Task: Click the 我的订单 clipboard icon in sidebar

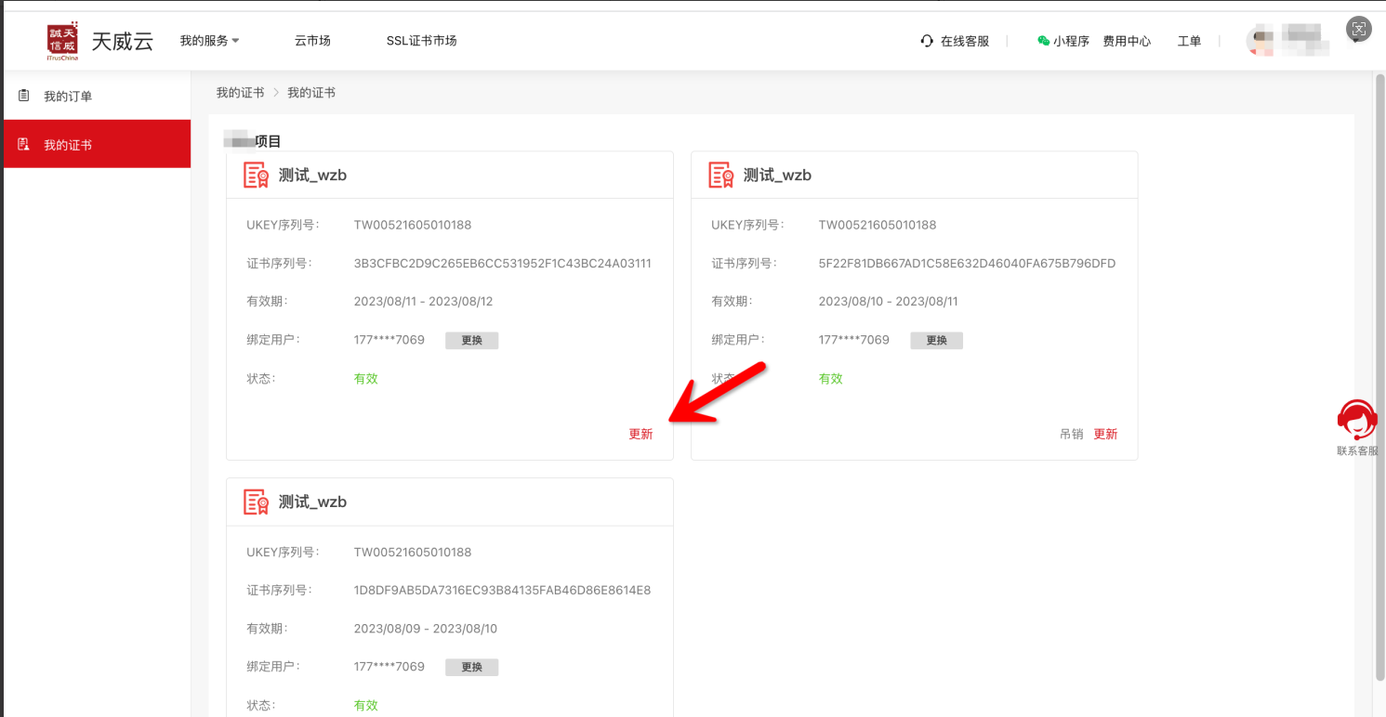Action: click(24, 96)
